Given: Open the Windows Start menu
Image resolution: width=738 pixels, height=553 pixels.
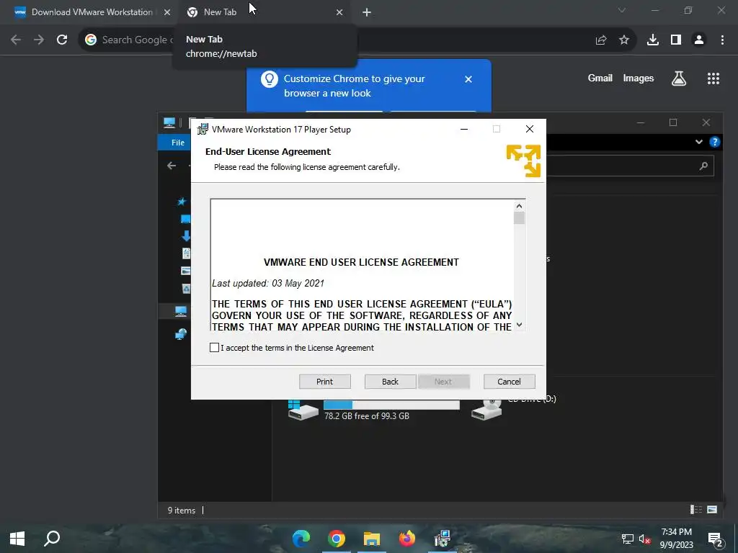Looking at the screenshot, I should click(17, 539).
